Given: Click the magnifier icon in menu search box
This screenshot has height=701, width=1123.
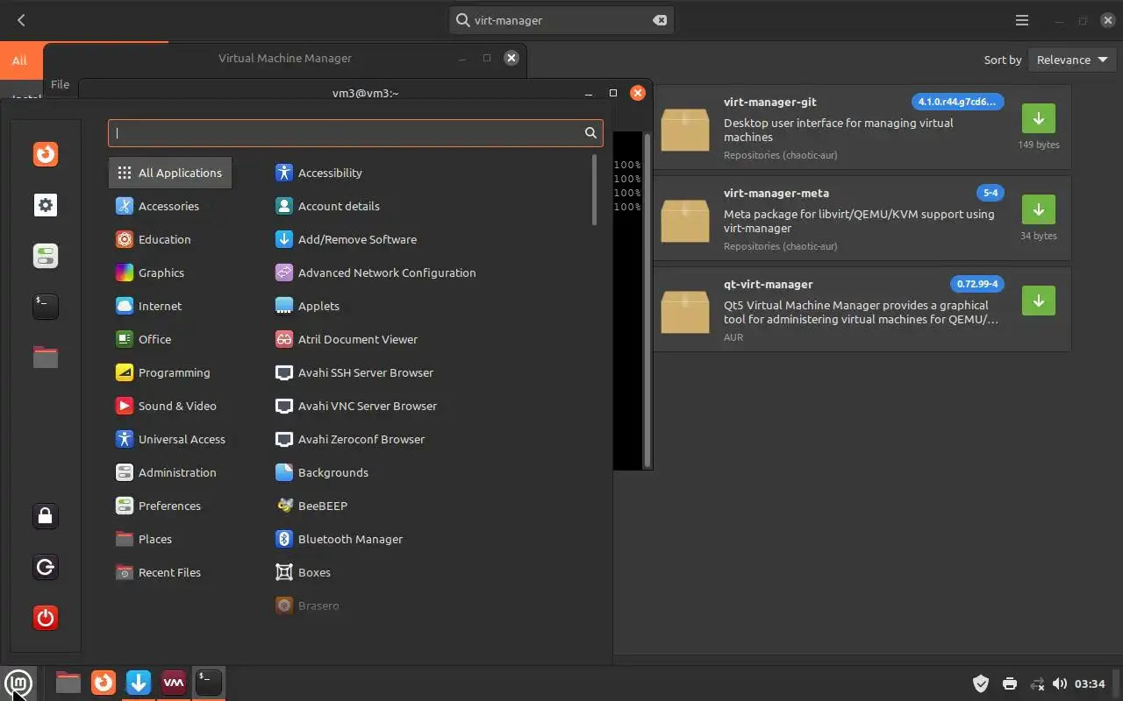Looking at the screenshot, I should [590, 133].
